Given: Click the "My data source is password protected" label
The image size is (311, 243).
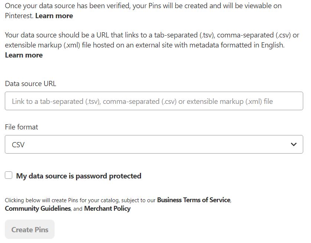Looking at the screenshot, I should point(79,176).
